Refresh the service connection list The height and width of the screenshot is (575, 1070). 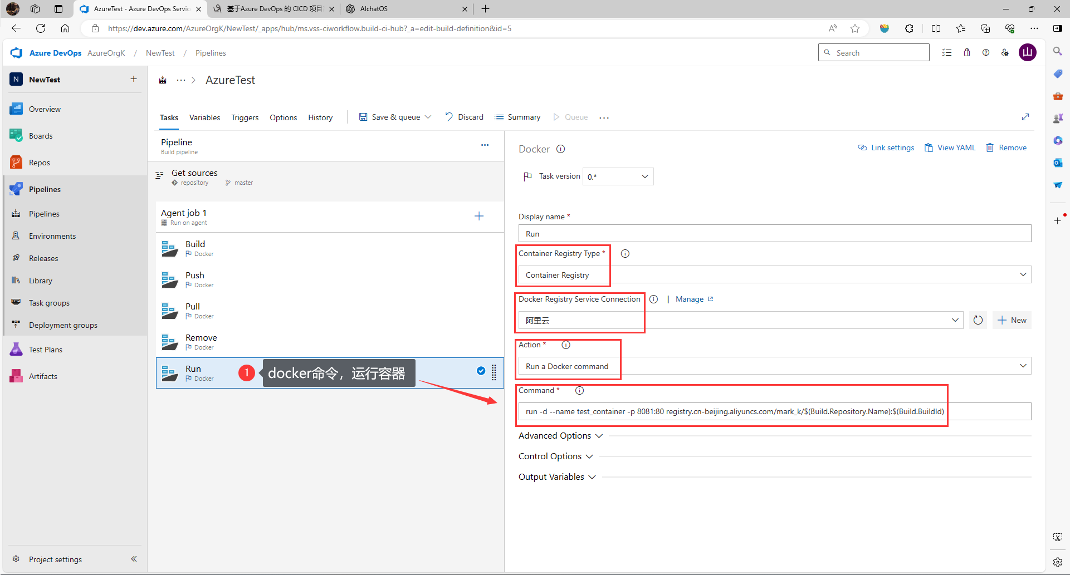point(978,320)
